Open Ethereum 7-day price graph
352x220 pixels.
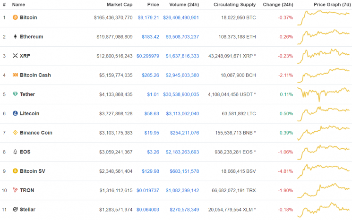click(324, 37)
